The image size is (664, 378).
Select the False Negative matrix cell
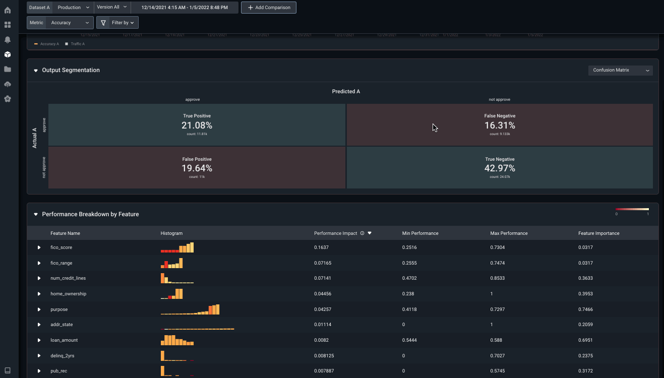[500, 125]
